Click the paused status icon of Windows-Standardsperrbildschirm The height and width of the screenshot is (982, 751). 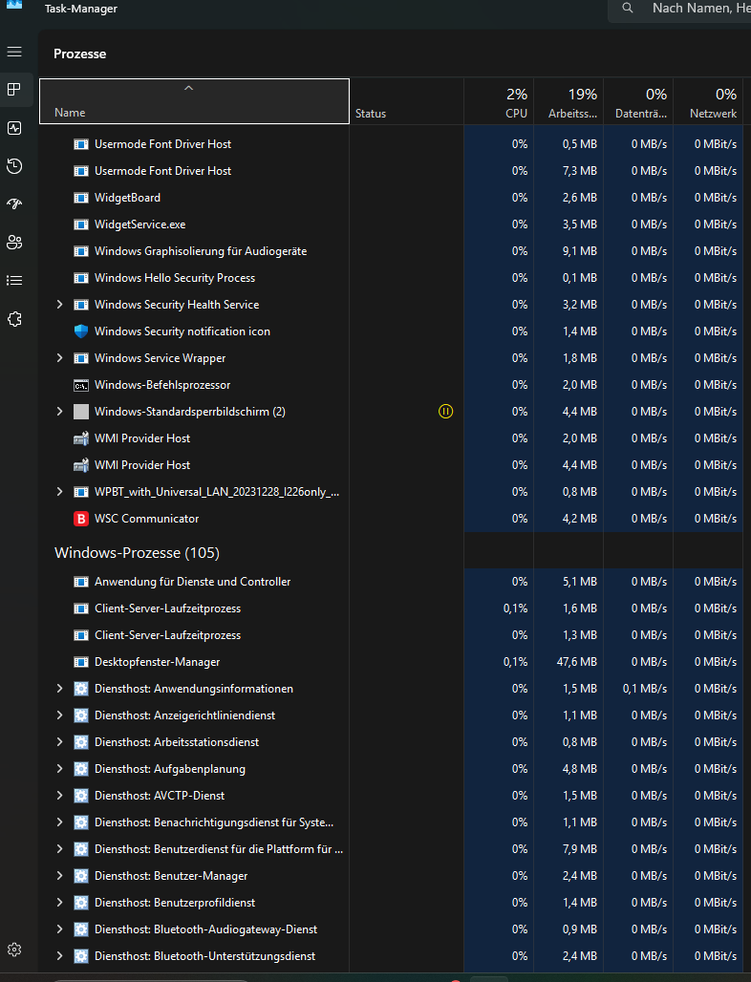[x=445, y=412]
